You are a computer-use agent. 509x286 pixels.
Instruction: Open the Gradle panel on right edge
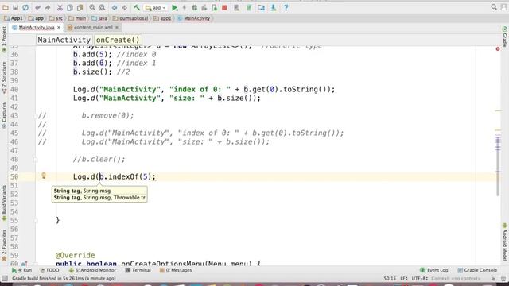click(505, 37)
